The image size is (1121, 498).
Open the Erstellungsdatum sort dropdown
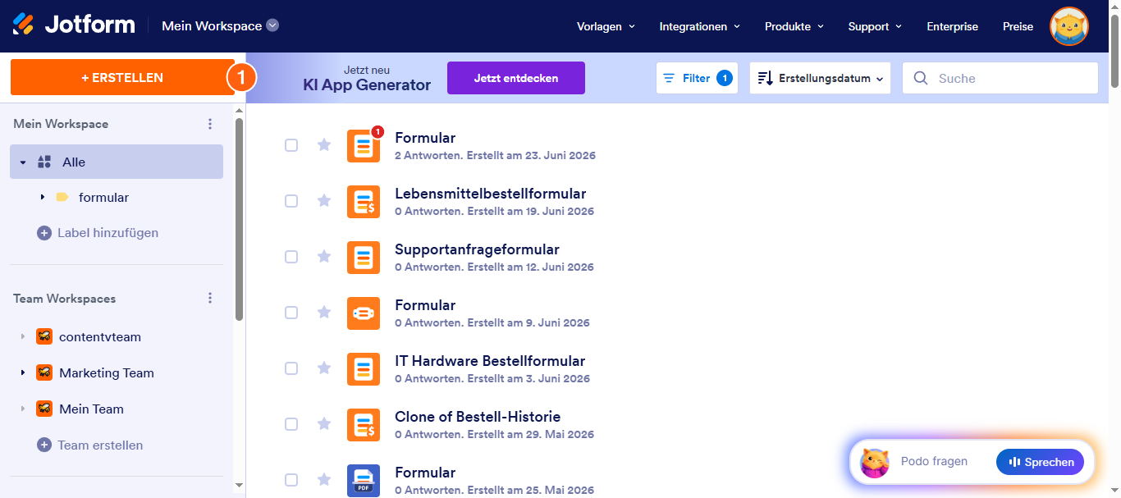820,78
